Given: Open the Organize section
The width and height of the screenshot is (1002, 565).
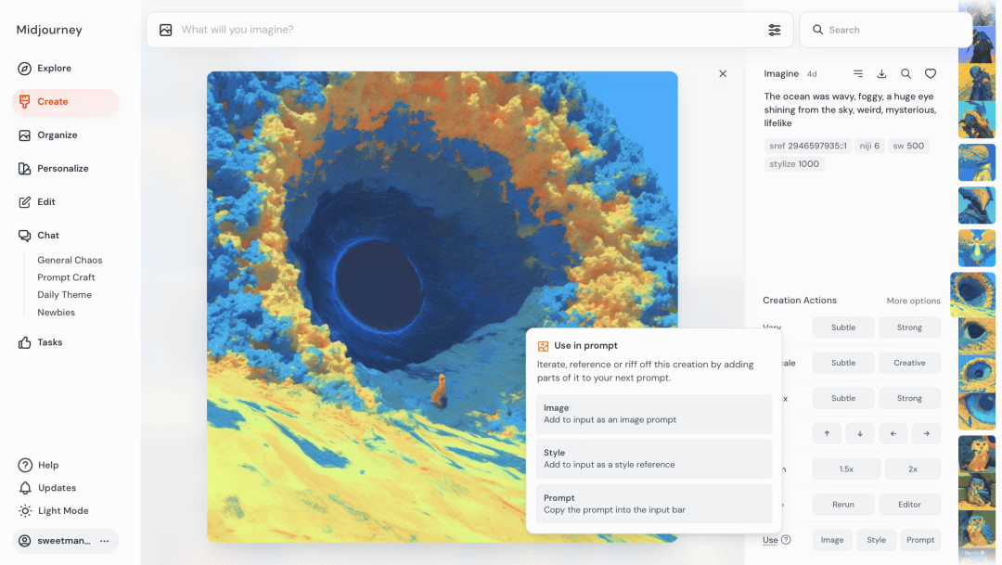Looking at the screenshot, I should coord(57,135).
